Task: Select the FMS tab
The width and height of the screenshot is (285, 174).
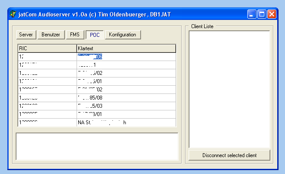Action: point(74,35)
